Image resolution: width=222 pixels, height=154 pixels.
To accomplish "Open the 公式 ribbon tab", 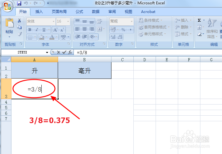I will pyautogui.click(x=79, y=12).
